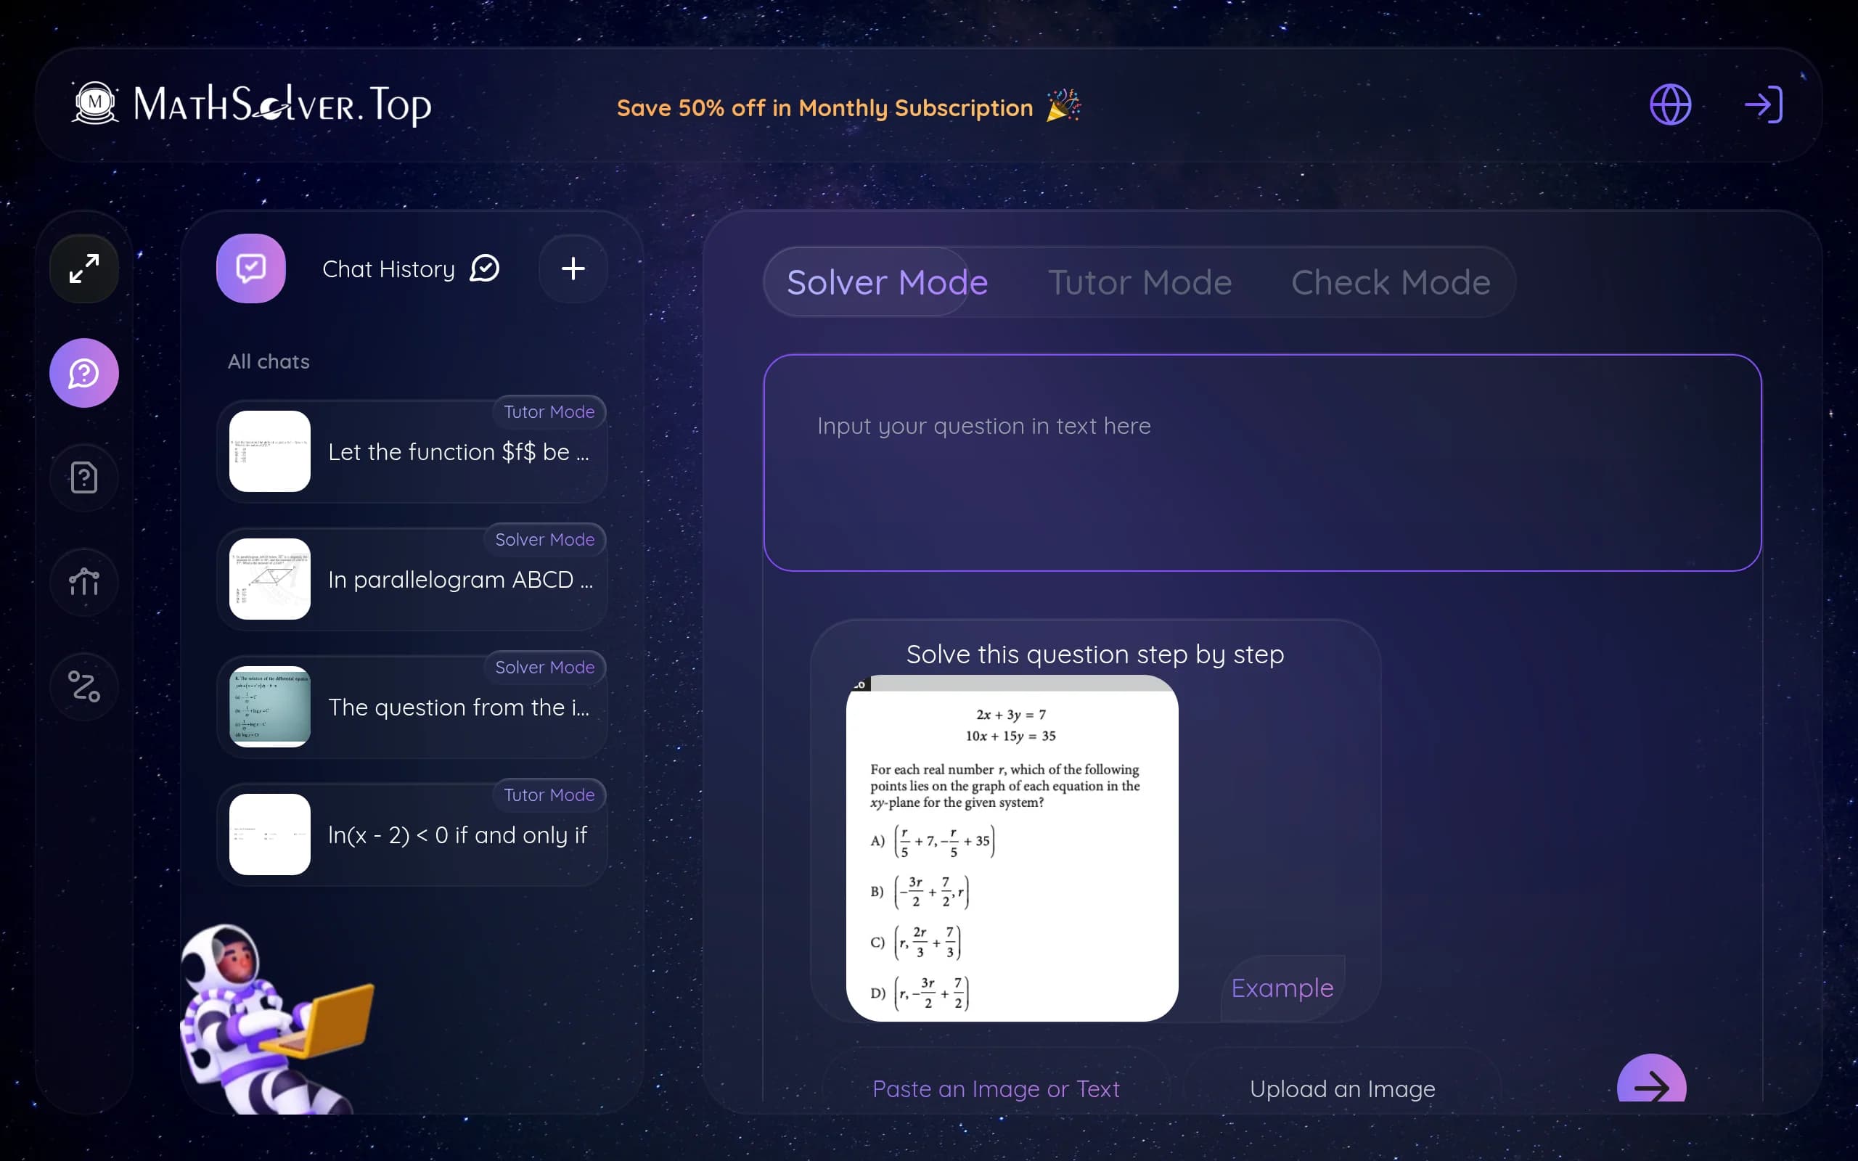
Task: Click the parallelogram ABCD chat thumbnail
Action: (x=269, y=579)
